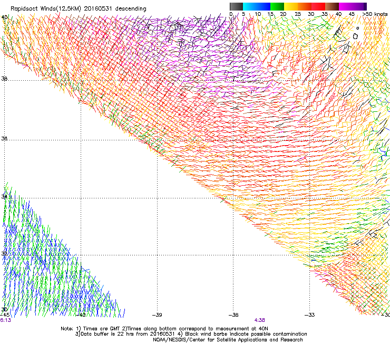The height and width of the screenshot is (343, 390).
Task: Click the longitude label '-33' on the bottom axis
Action: click(x=310, y=315)
